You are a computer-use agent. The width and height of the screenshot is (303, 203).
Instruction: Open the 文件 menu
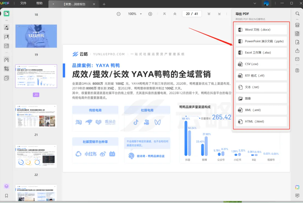point(23,3)
